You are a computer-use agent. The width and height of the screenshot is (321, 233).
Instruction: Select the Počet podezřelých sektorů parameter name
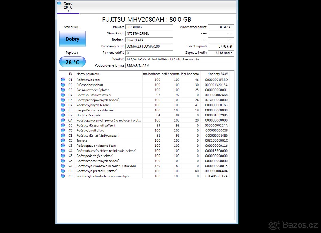[95, 156]
